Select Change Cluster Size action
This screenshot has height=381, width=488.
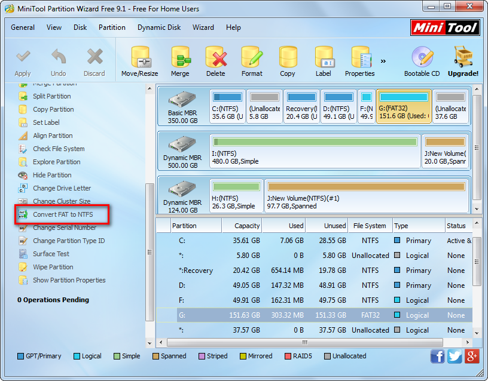[54, 201]
